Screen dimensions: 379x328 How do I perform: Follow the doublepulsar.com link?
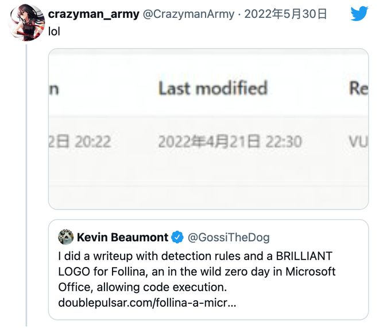[146, 302]
